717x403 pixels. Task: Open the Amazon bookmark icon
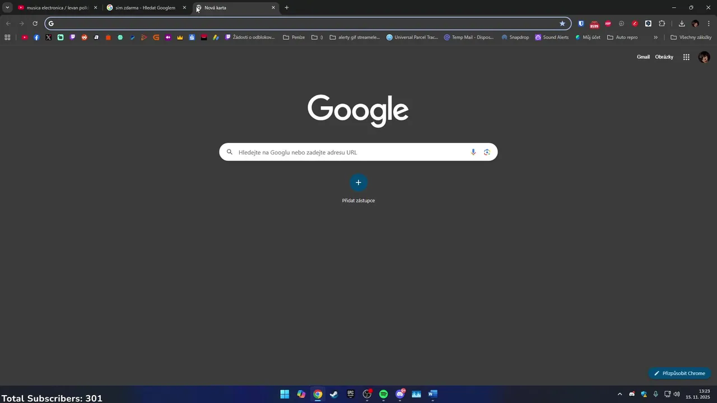(x=96, y=38)
